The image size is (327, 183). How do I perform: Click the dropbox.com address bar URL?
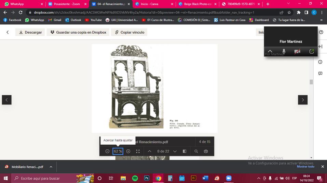click(x=144, y=13)
